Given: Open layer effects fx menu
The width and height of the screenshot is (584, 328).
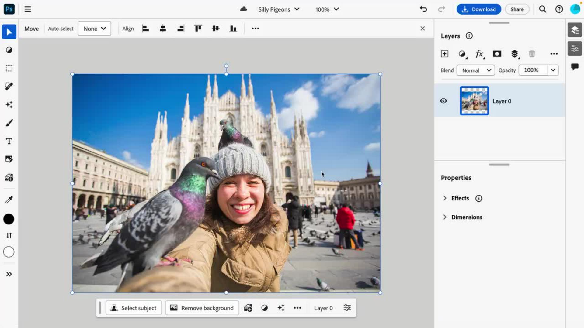Looking at the screenshot, I should coord(480,54).
